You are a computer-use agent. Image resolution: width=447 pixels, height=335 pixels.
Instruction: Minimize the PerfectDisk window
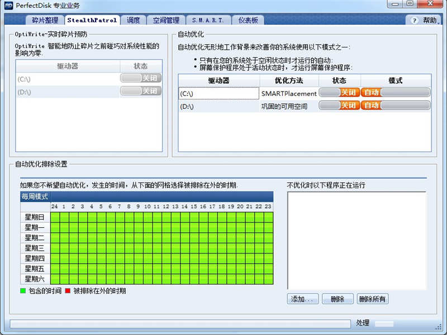click(x=395, y=4)
